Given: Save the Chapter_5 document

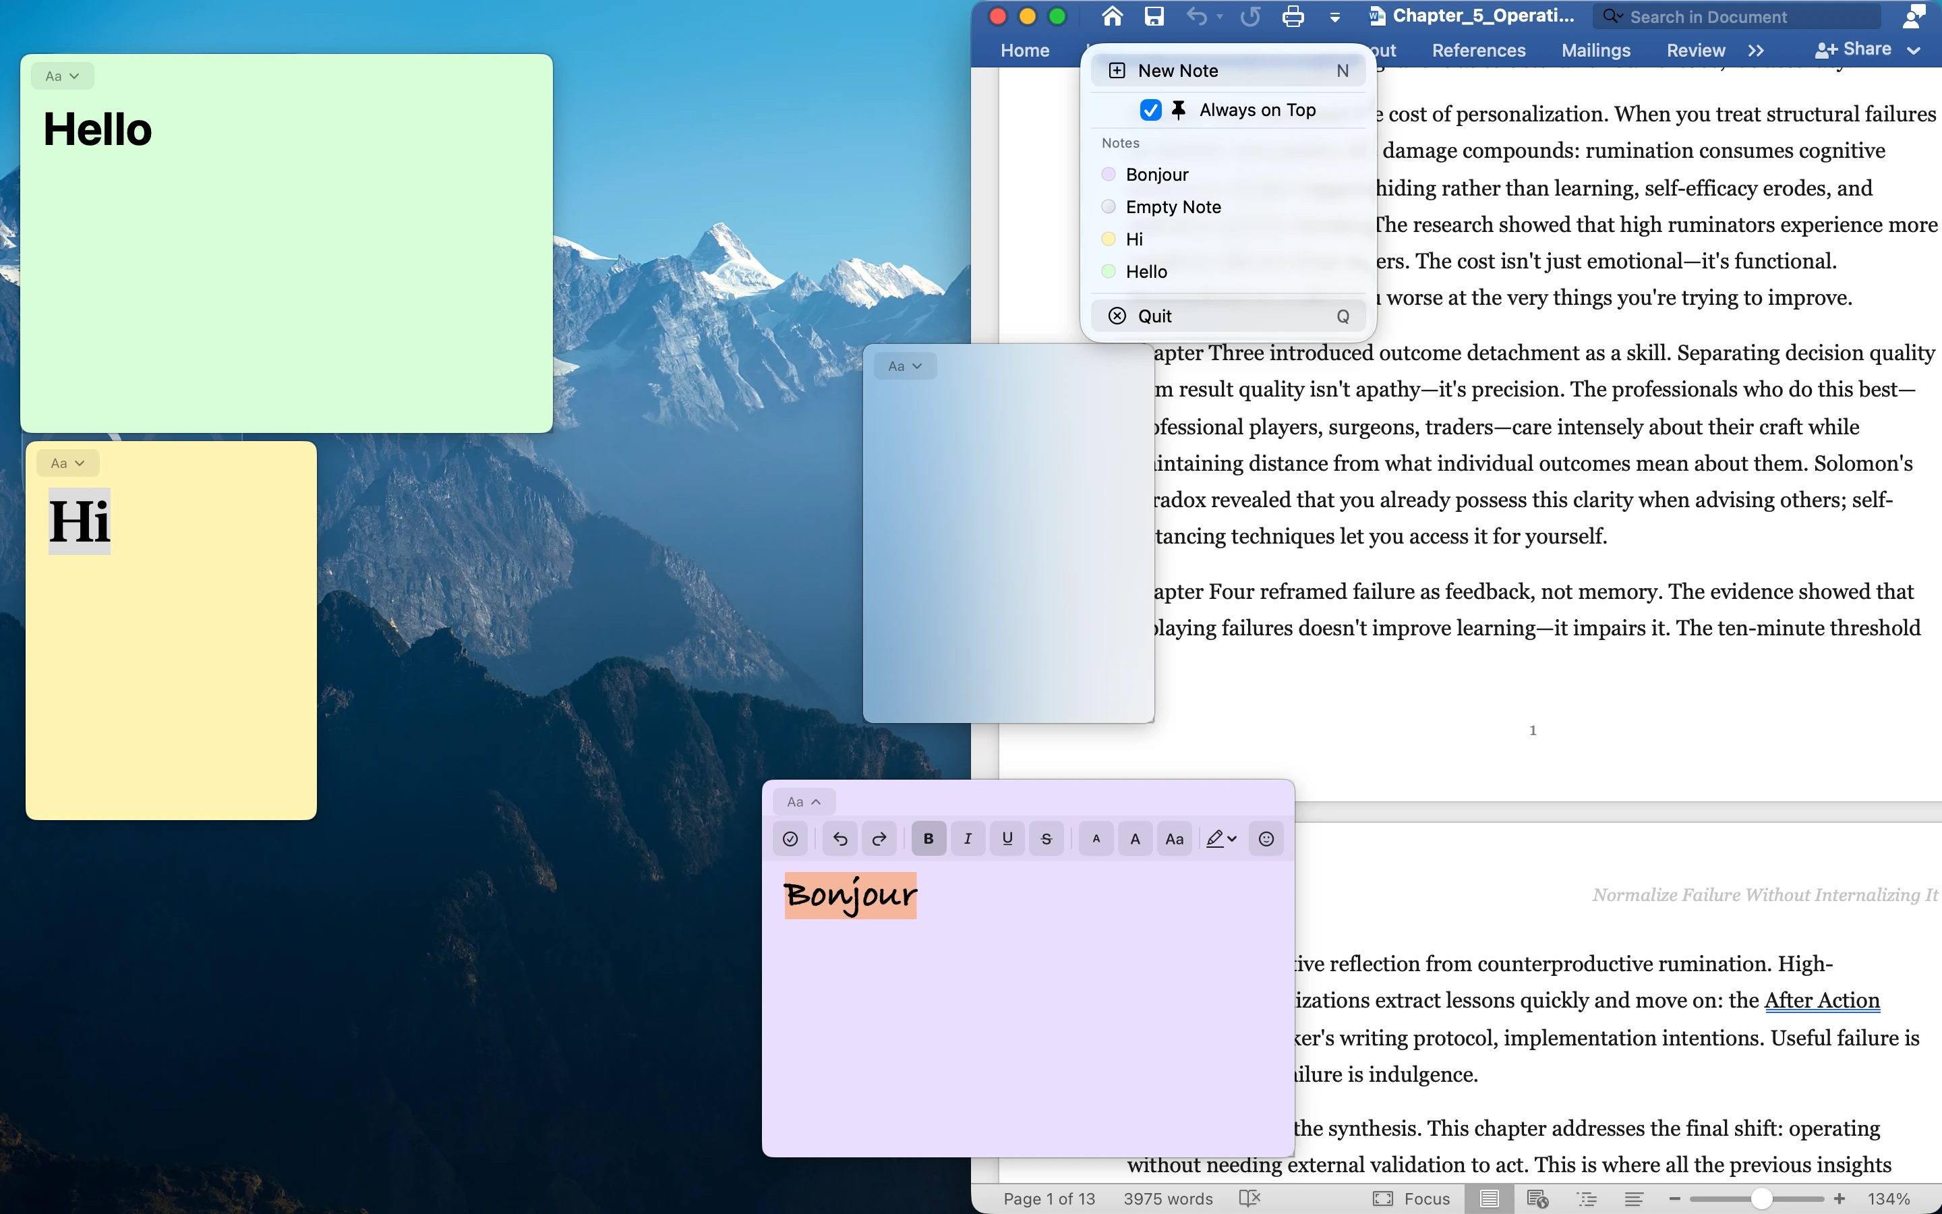Looking at the screenshot, I should coord(1154,16).
